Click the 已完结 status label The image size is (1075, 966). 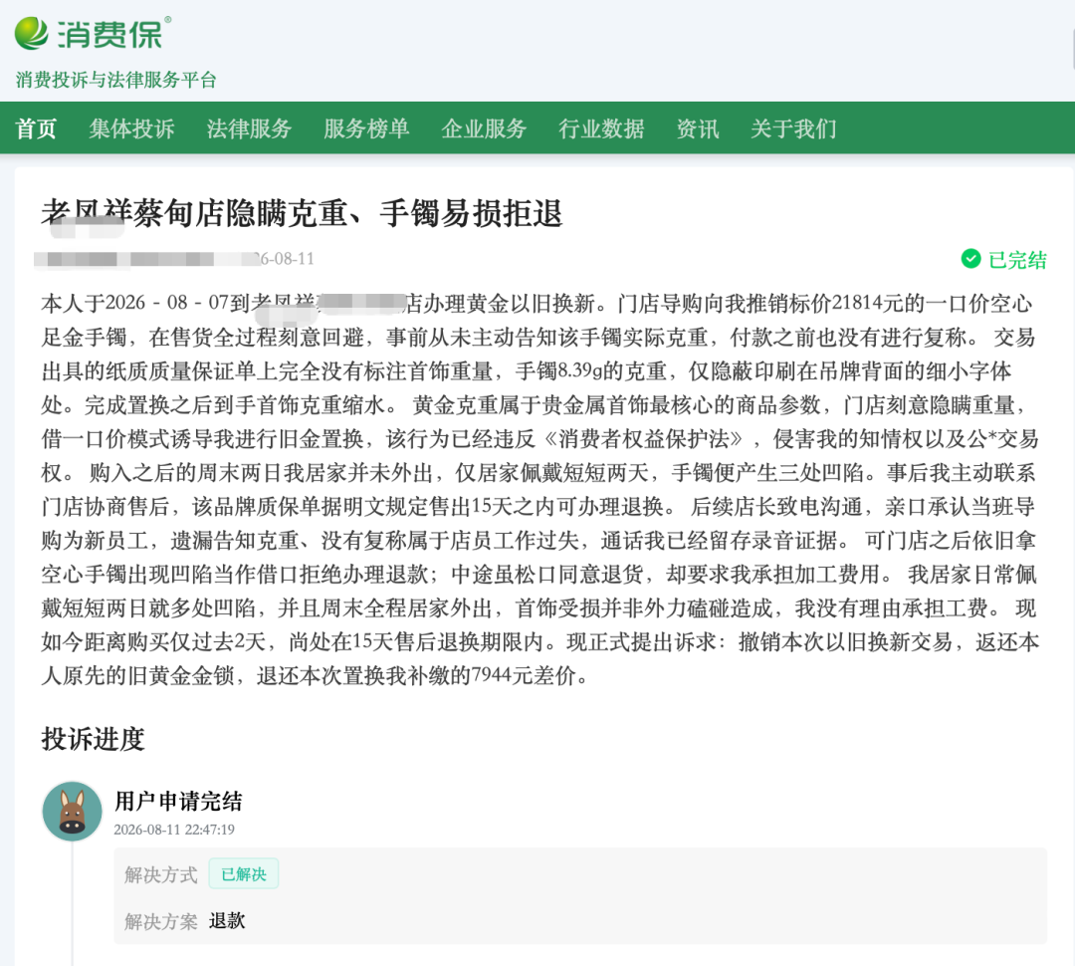[1017, 259]
